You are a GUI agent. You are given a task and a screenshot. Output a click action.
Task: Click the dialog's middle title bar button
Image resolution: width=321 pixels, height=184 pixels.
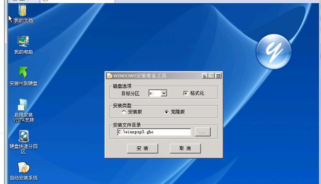pos(212,76)
